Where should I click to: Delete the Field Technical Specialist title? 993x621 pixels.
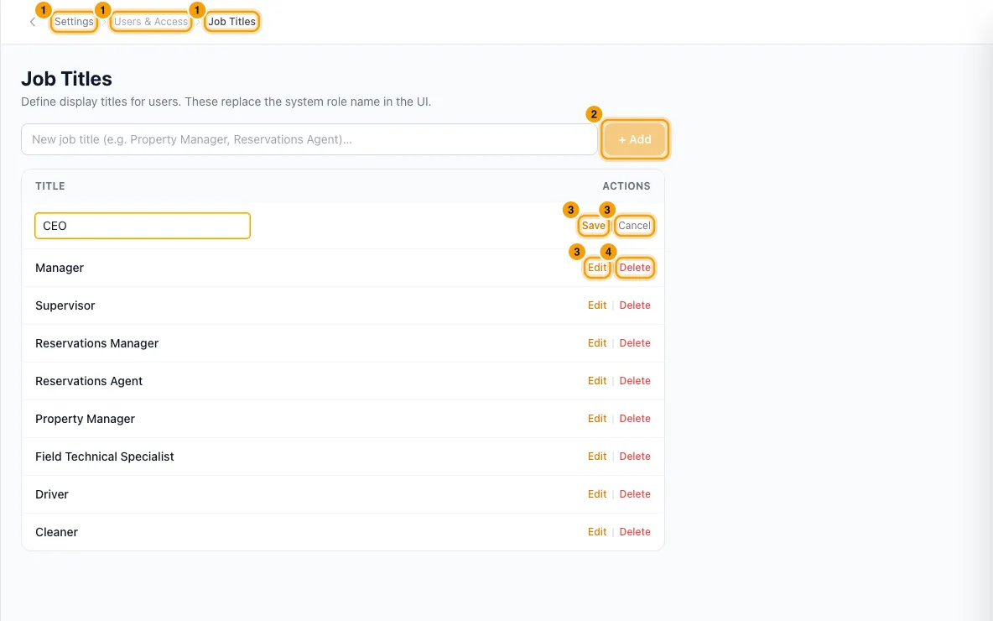(635, 457)
